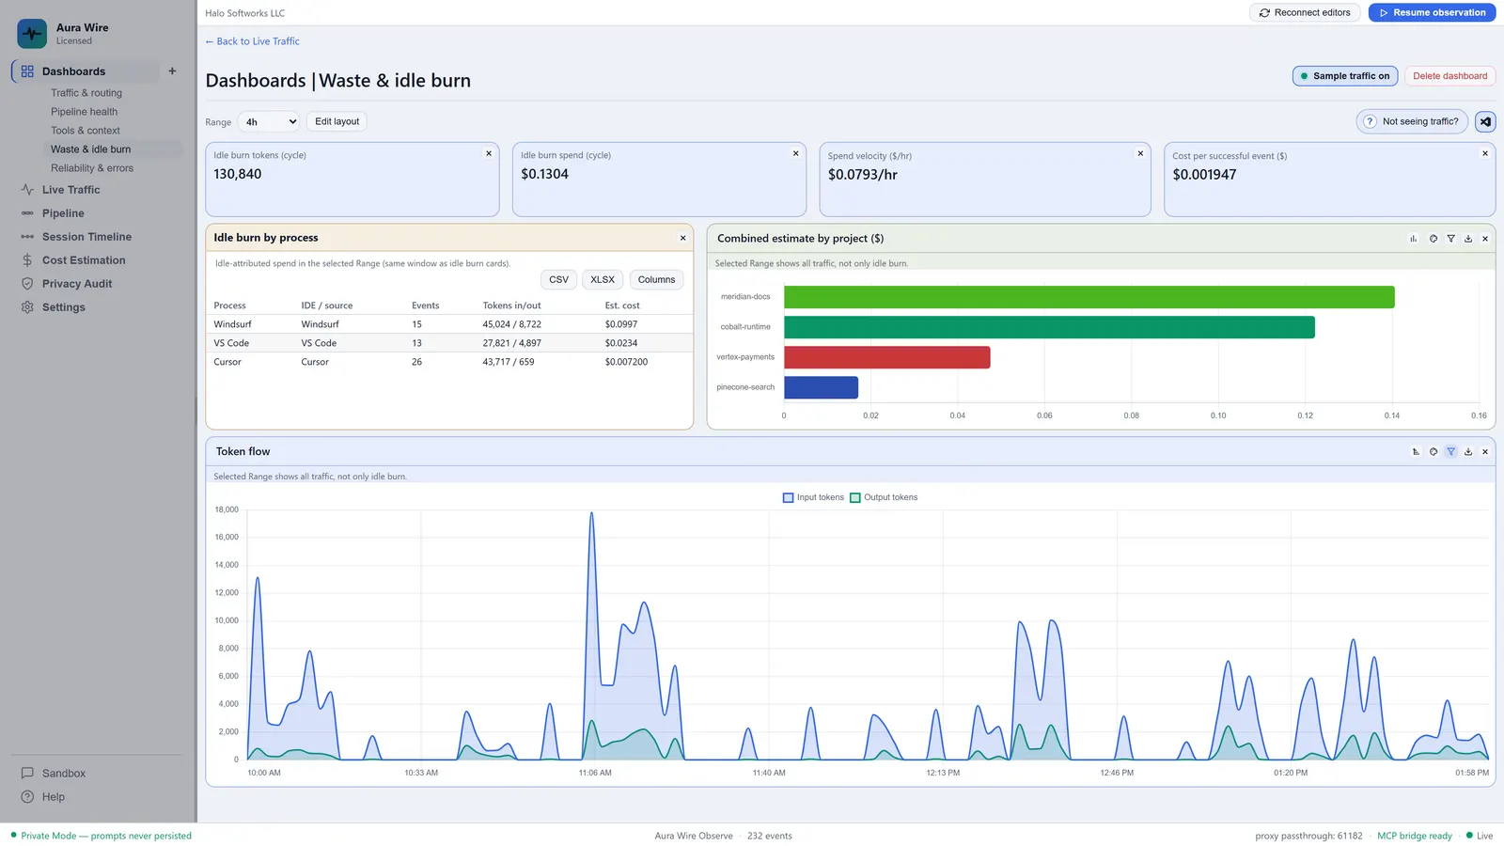Viewport: 1504px width, 846px height.
Task: Click the 232 events status entry
Action: [769, 836]
